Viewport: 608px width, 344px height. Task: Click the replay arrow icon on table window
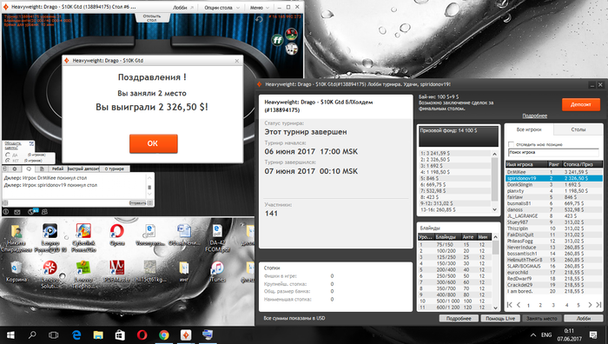click(x=259, y=19)
